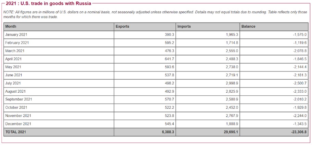The image size is (312, 145).
Task: Select the September 2021 row label
Action: pyautogui.click(x=18, y=100)
